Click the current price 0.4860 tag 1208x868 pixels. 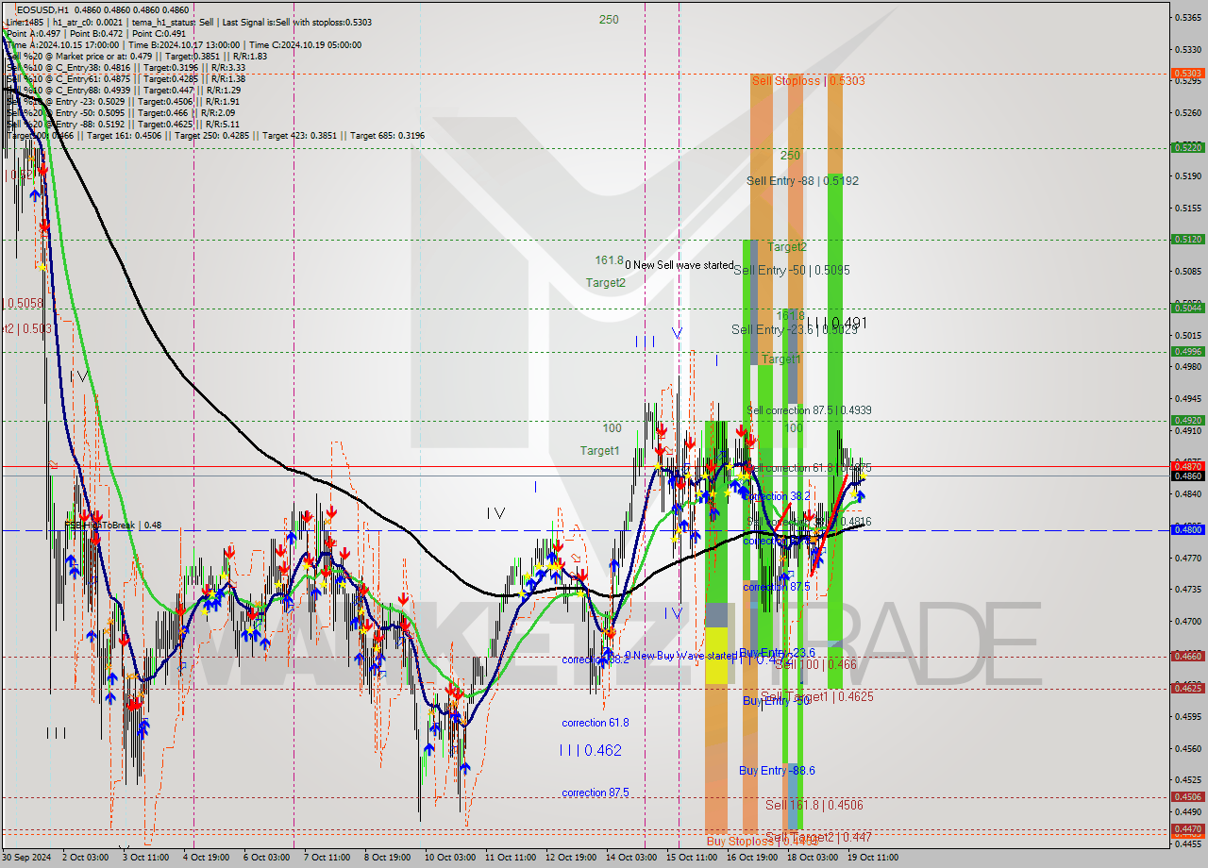pyautogui.click(x=1187, y=476)
